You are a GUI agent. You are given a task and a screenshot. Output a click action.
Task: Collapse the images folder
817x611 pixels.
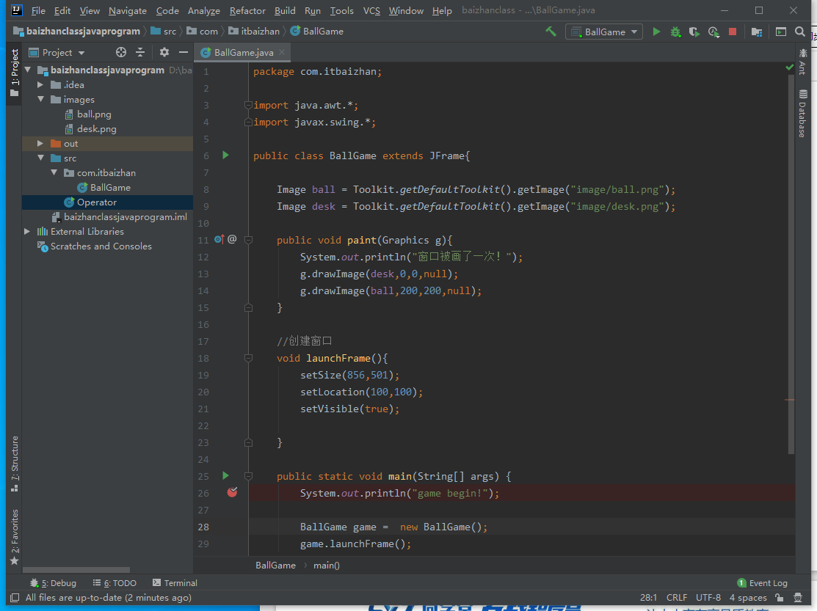click(40, 99)
